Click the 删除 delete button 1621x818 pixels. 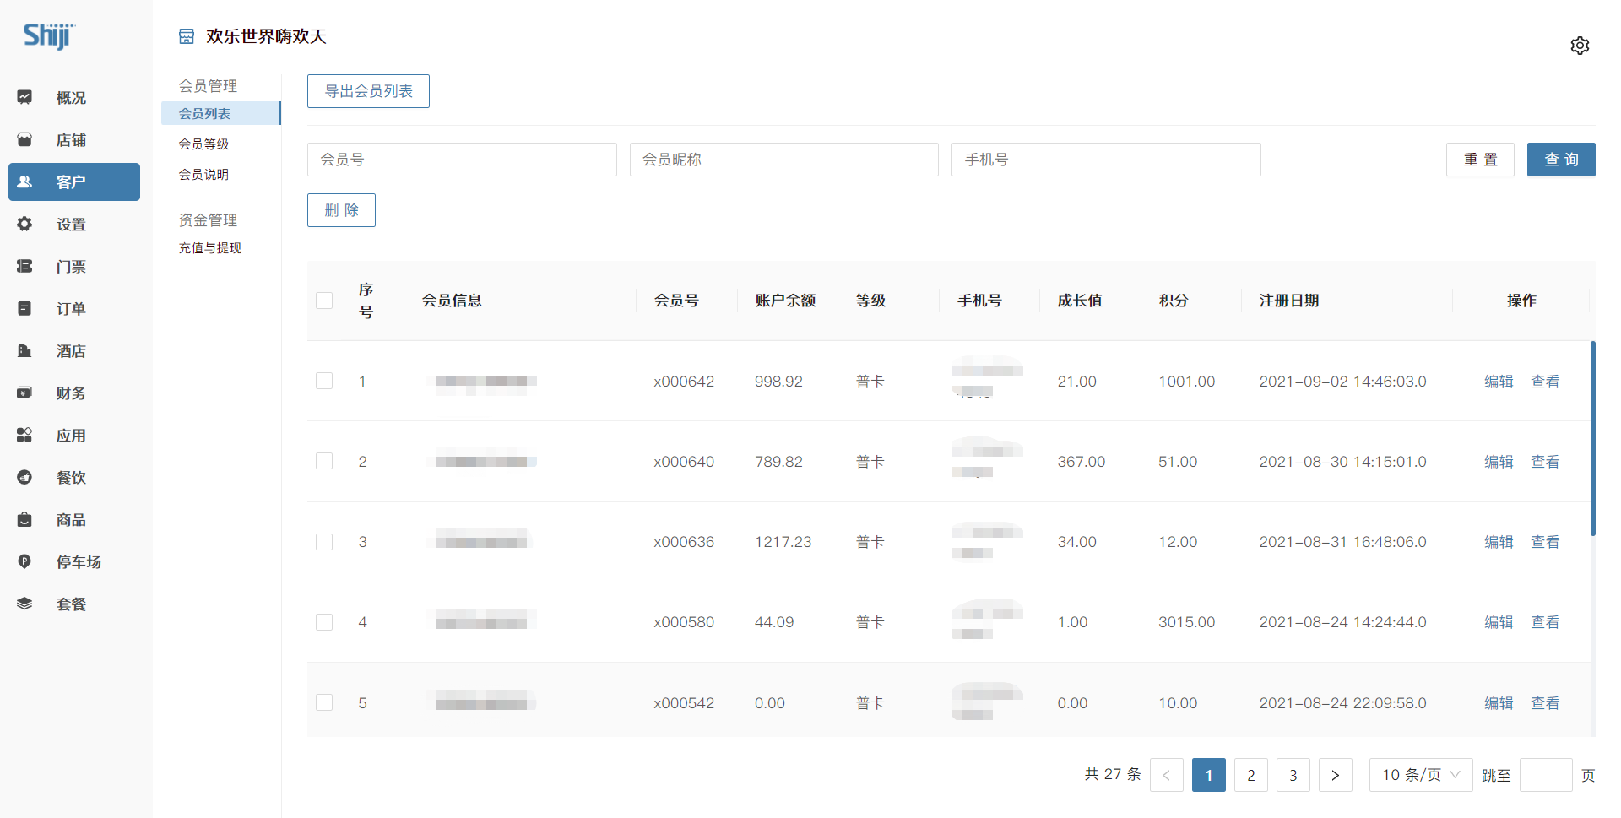pos(341,210)
